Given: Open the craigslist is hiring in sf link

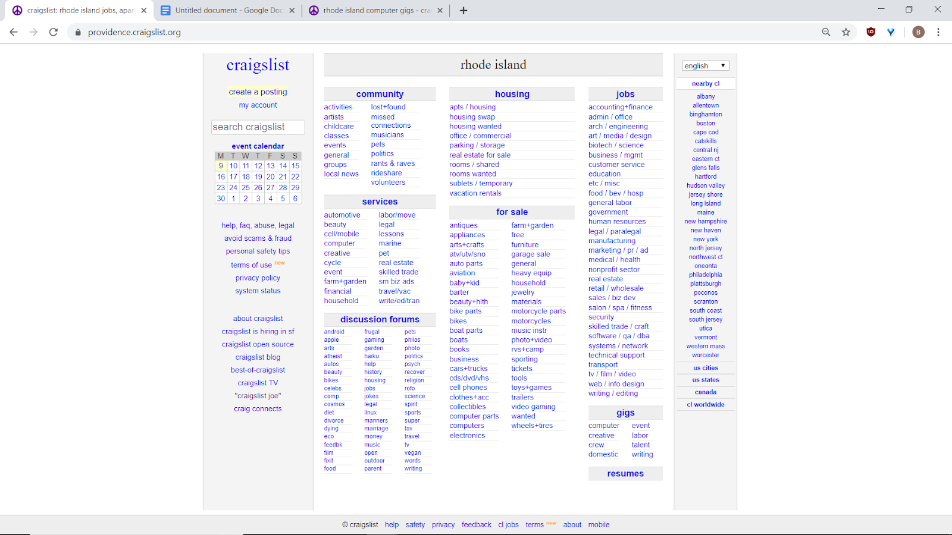Looking at the screenshot, I should (258, 332).
